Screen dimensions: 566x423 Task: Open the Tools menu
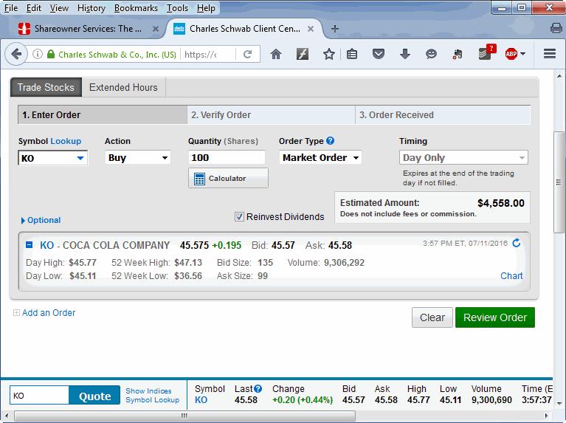click(177, 8)
